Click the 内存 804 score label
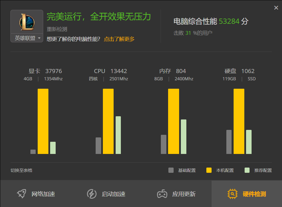The height and width of the screenshot is (207, 282). pyautogui.click(x=172, y=71)
